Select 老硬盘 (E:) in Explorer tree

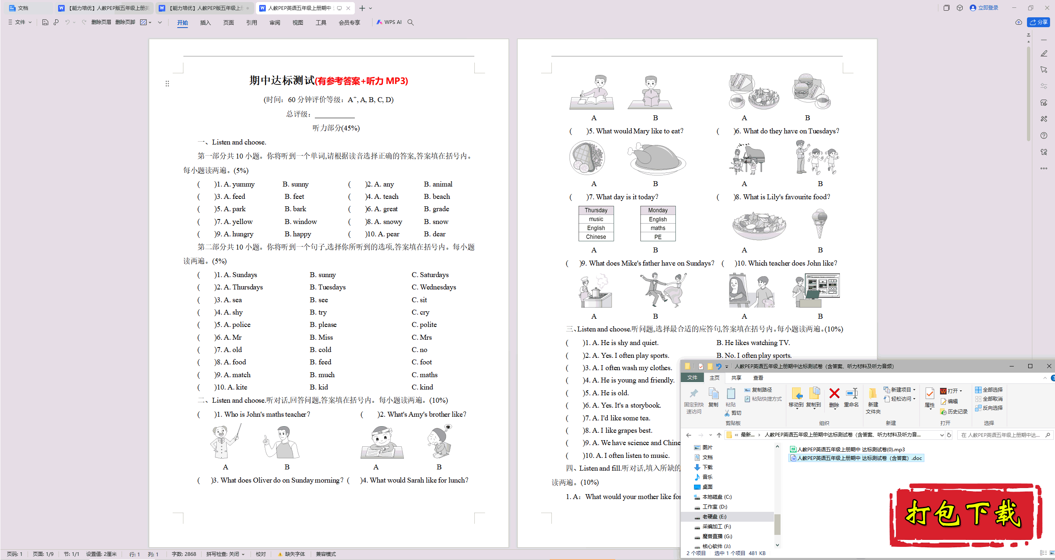(714, 517)
